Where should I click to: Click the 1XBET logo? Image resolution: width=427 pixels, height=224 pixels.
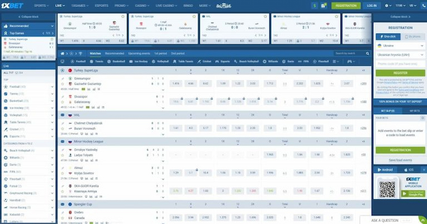coord(12,5)
